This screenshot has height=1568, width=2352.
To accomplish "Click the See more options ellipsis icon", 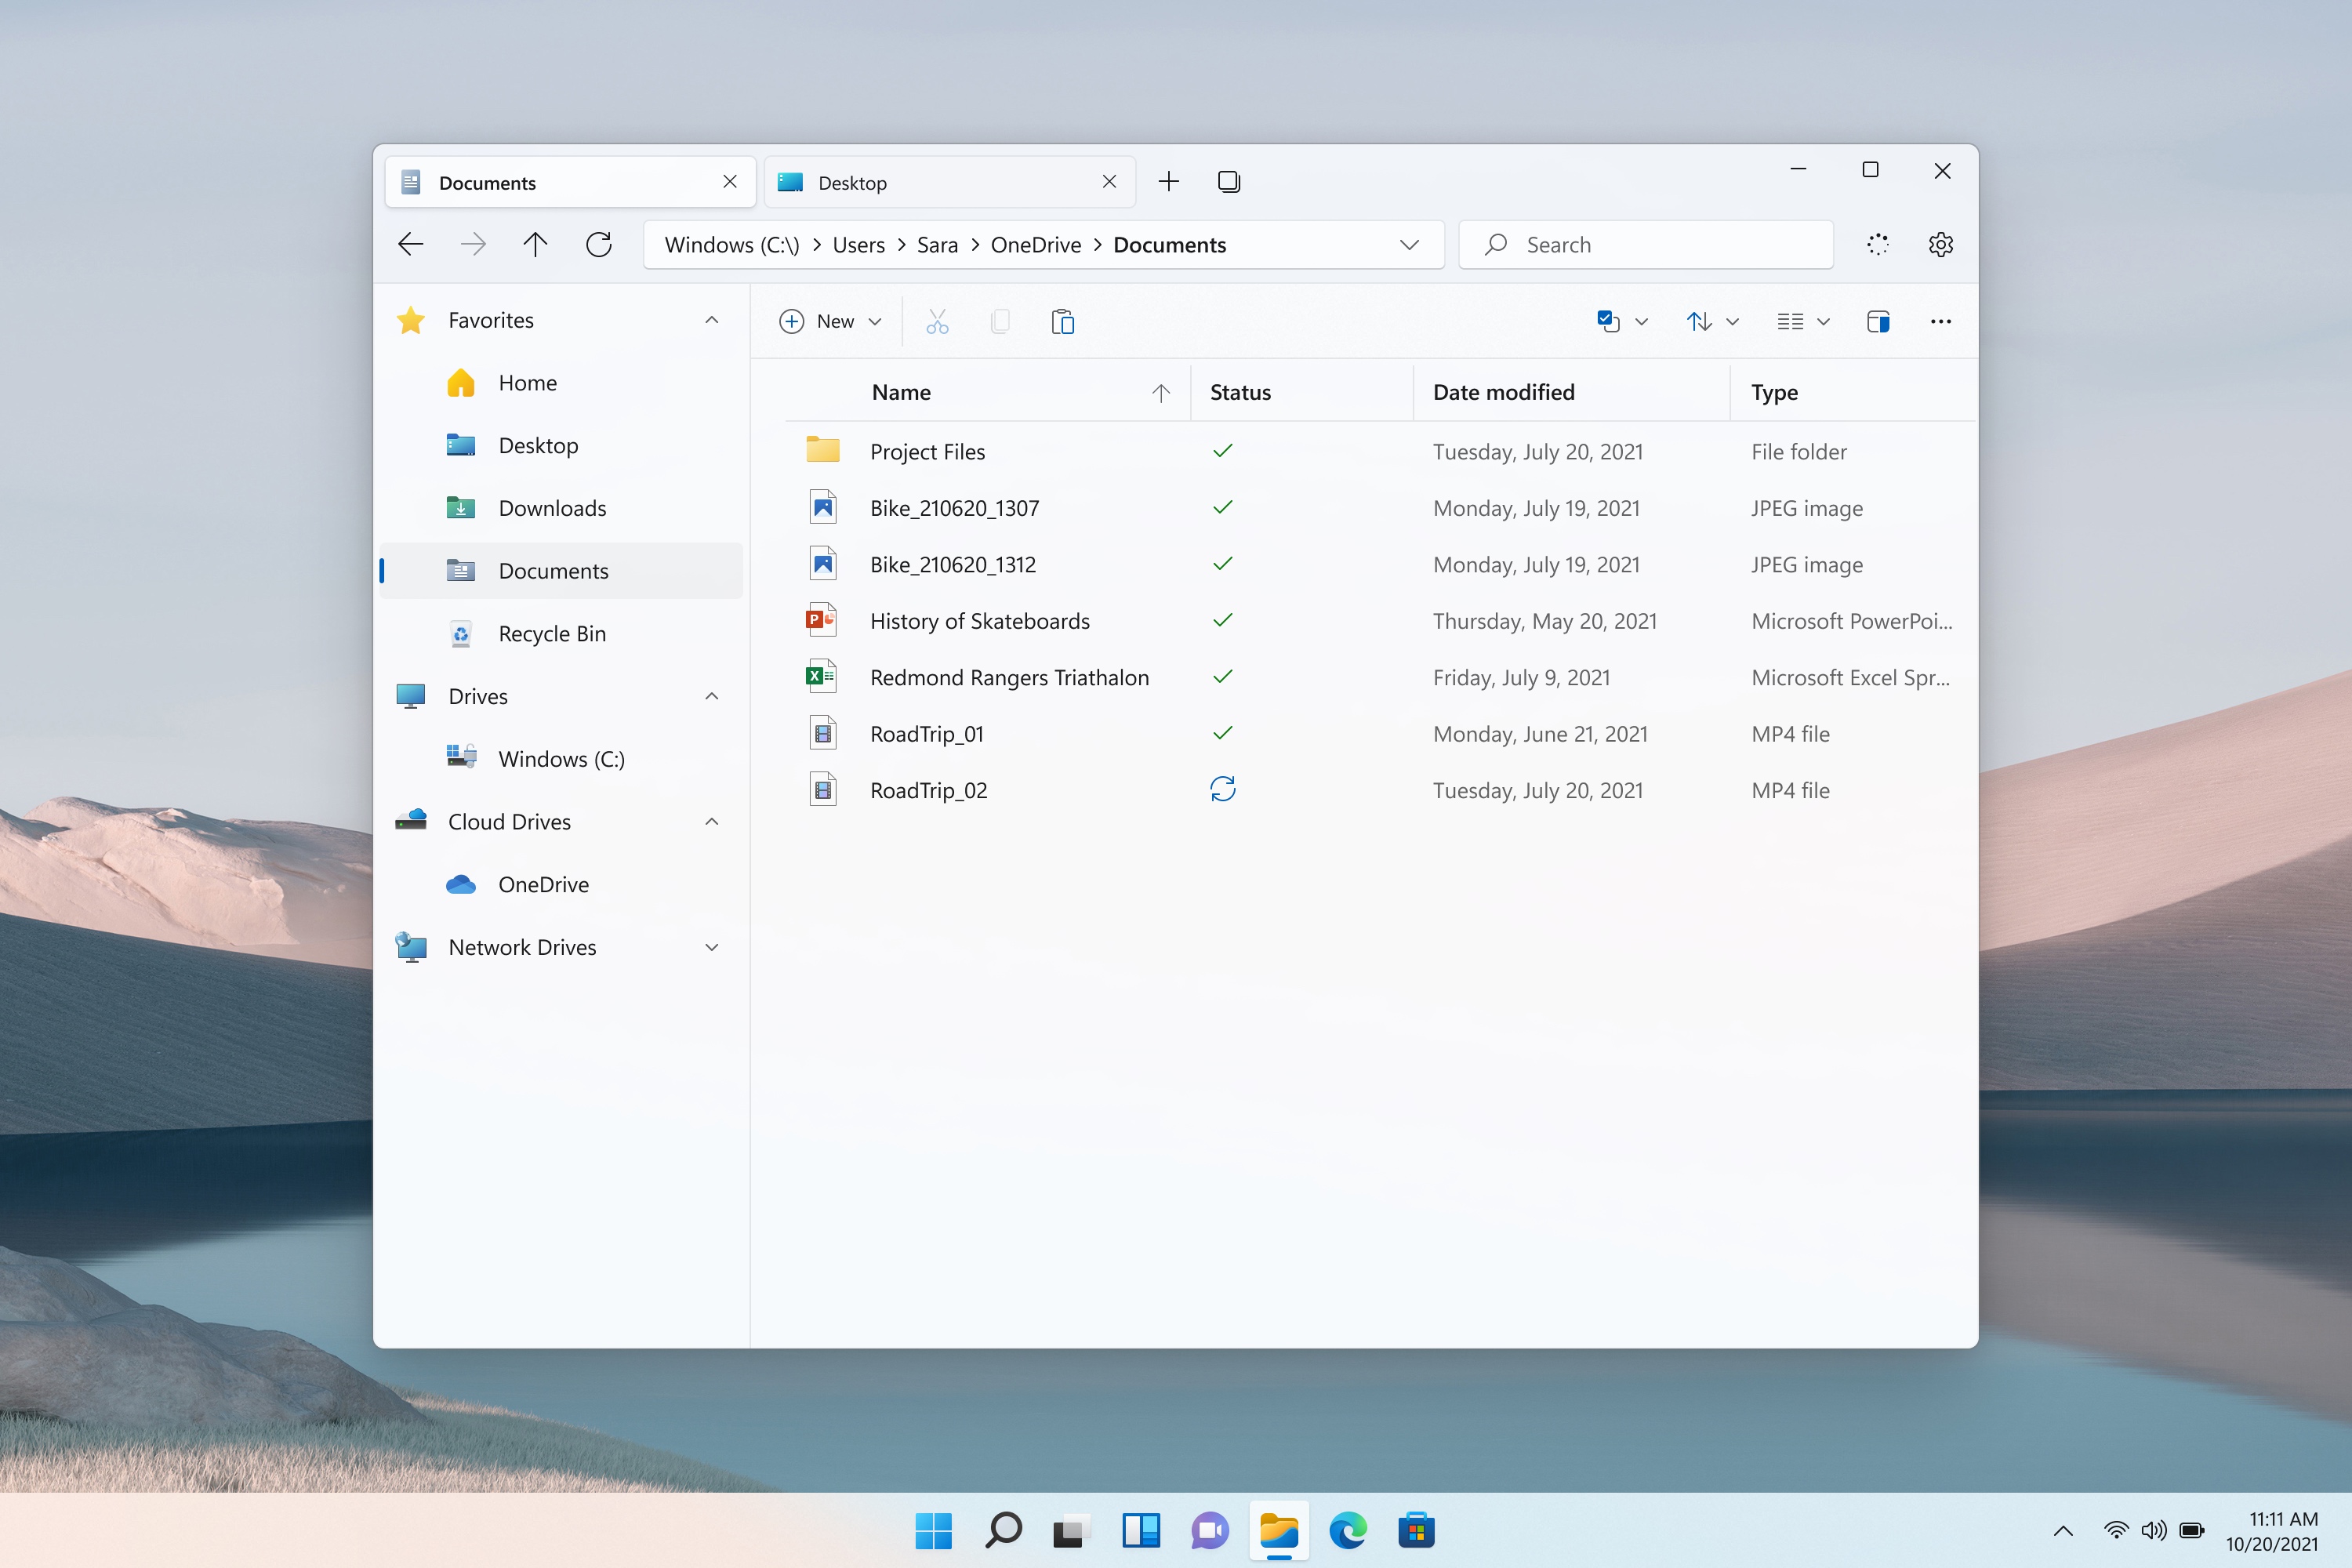I will pyautogui.click(x=1940, y=322).
